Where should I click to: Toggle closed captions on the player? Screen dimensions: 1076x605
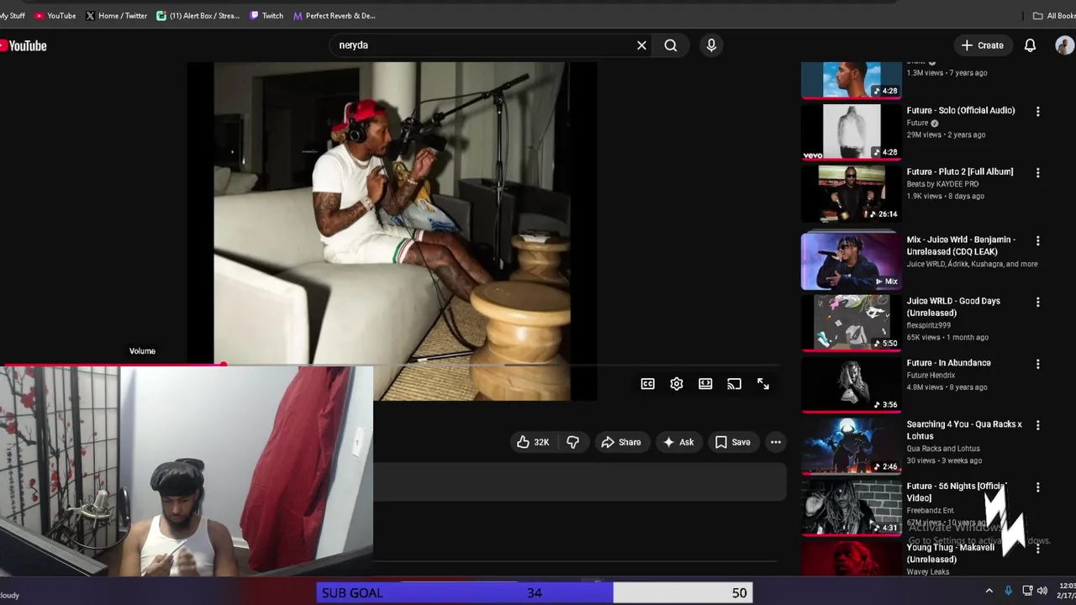[647, 384]
